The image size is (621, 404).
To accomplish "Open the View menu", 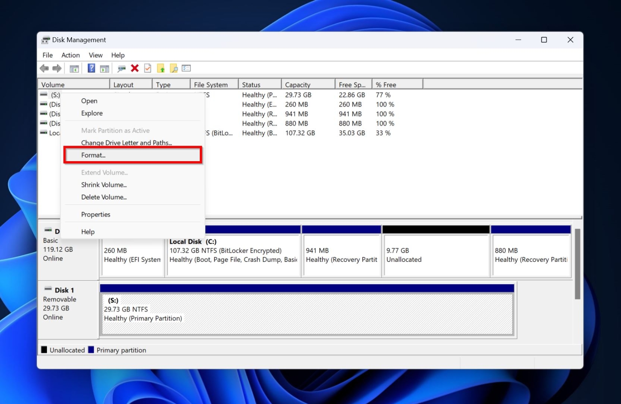I will point(95,55).
